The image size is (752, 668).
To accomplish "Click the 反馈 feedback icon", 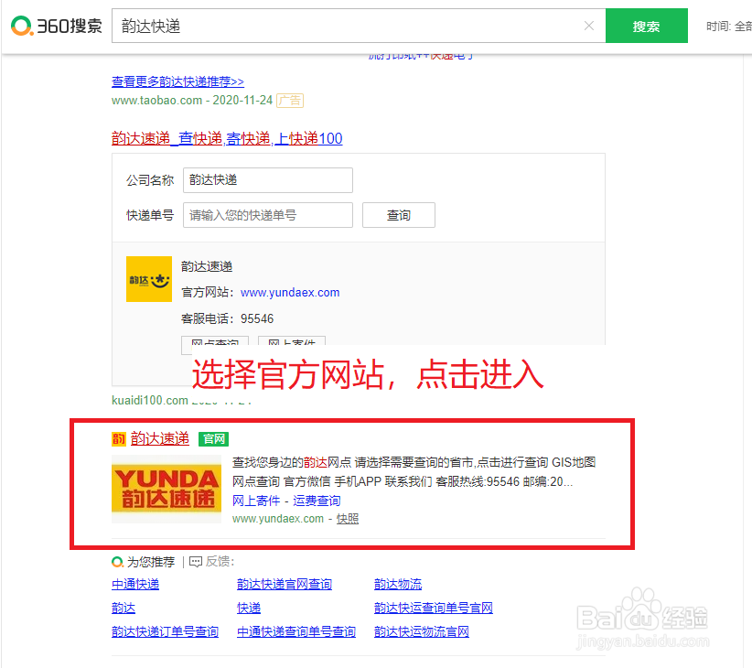I will point(196,562).
